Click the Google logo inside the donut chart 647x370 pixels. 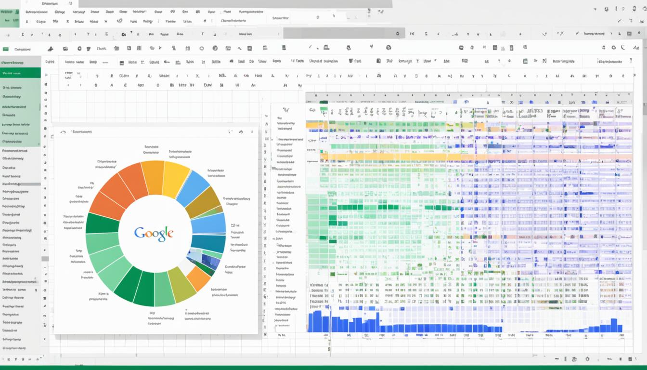[154, 234]
